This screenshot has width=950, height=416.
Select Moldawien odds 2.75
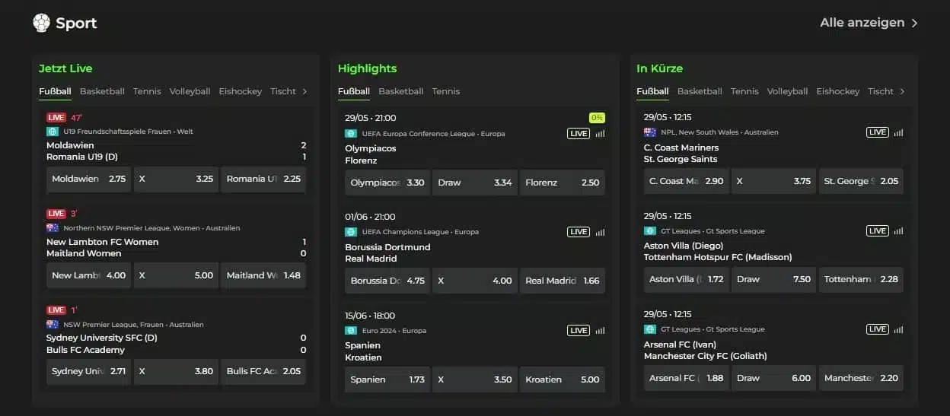[88, 179]
